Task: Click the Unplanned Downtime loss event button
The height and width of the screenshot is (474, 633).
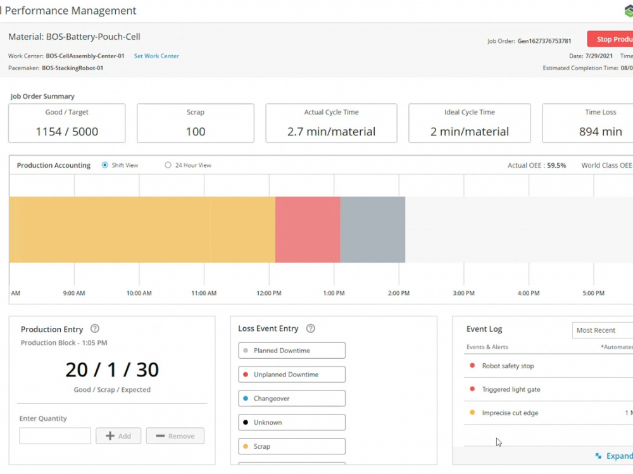Action: click(x=292, y=374)
